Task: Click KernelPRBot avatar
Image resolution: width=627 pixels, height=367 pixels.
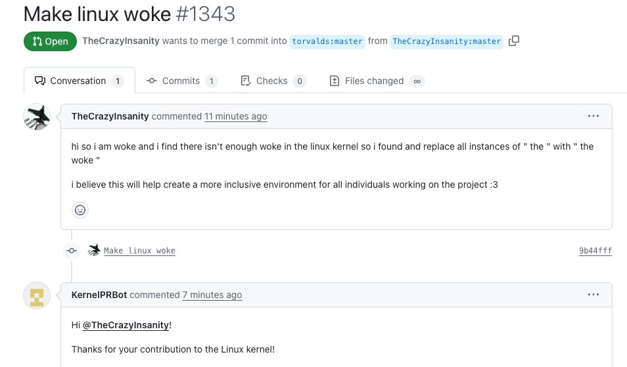Action: (x=37, y=296)
